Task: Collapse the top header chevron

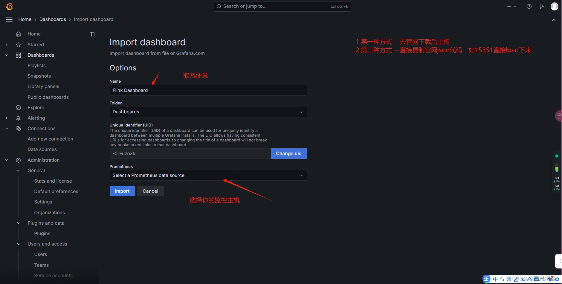Action: tap(554, 20)
